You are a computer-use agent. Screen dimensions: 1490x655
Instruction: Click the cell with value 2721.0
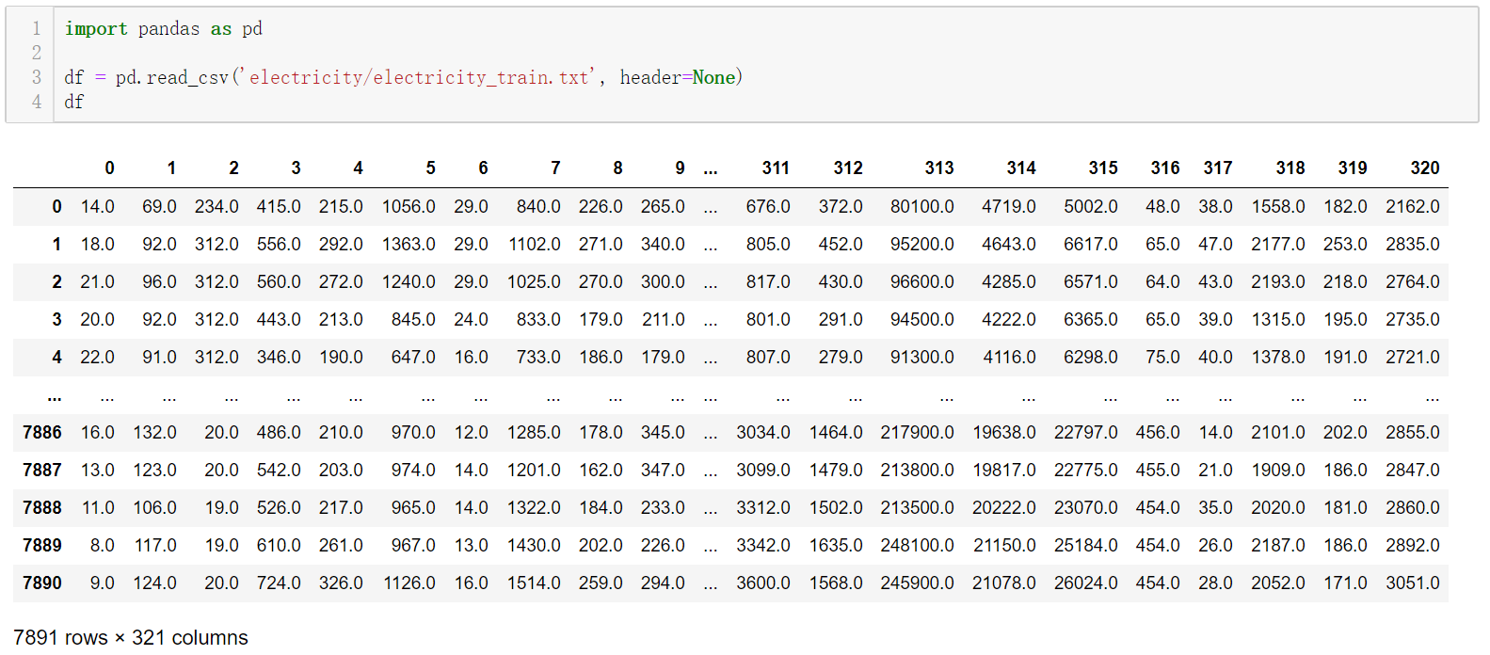[x=1413, y=357]
